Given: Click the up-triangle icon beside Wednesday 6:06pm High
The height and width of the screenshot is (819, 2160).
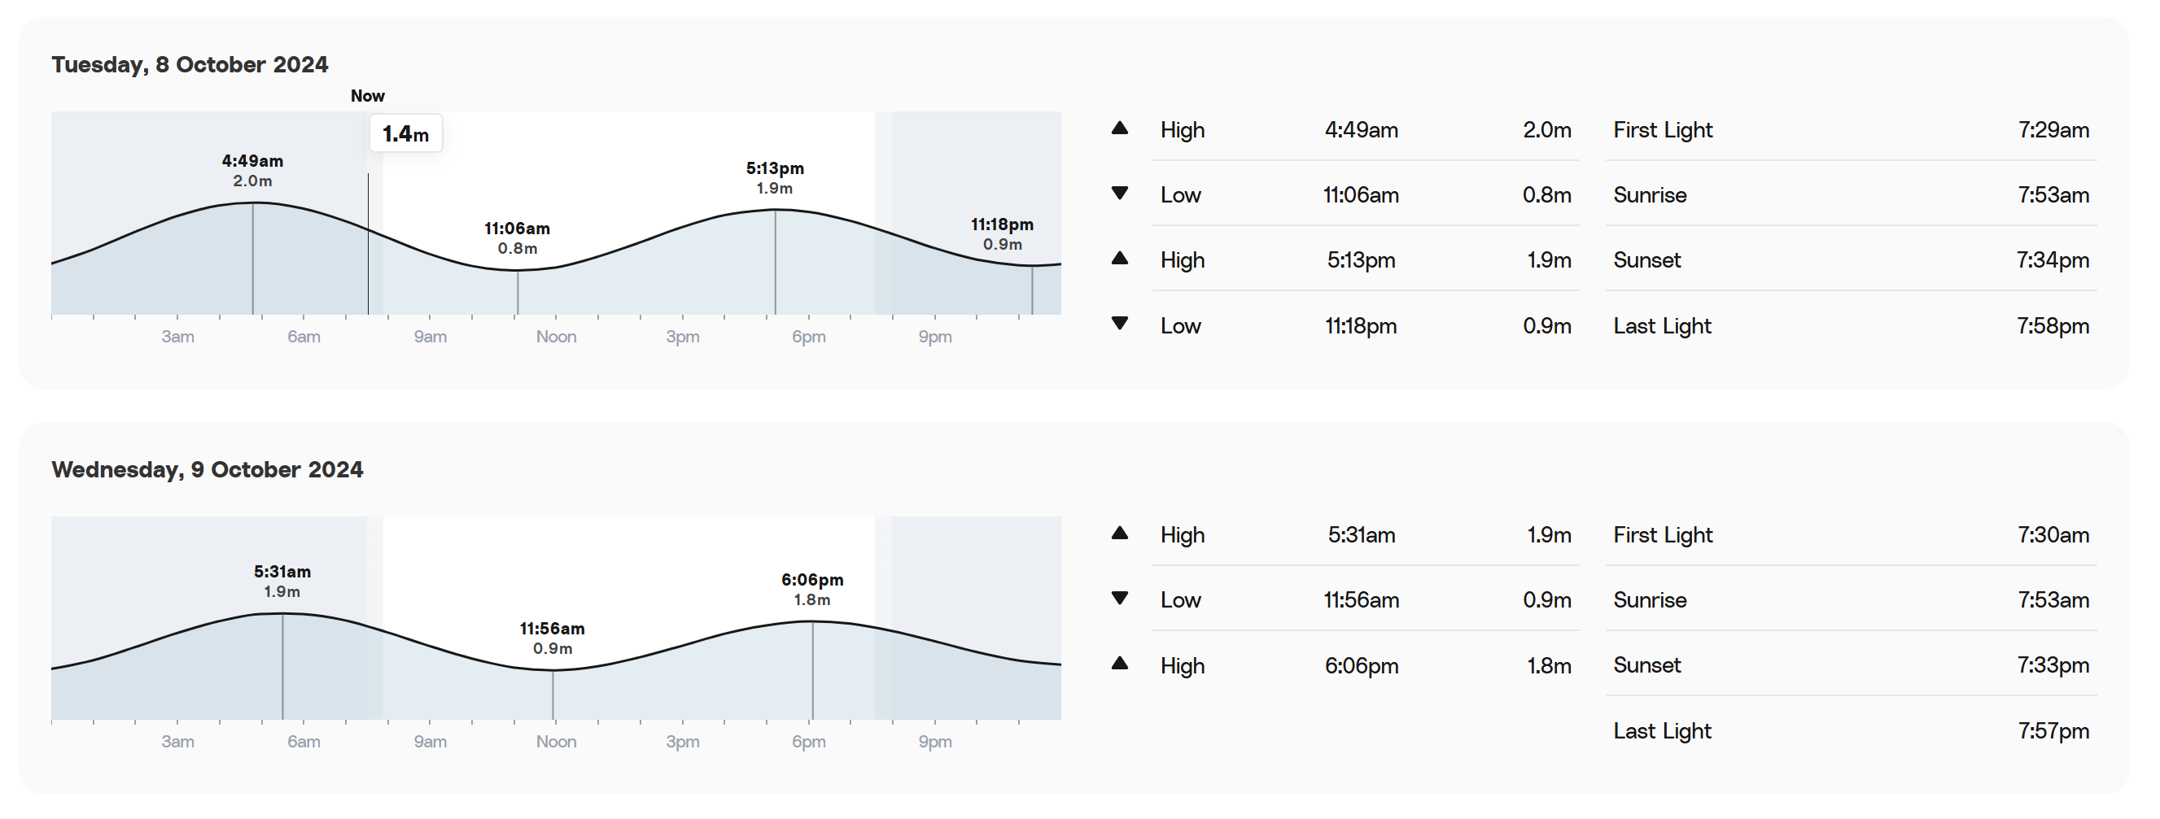Looking at the screenshot, I should 1119,664.
